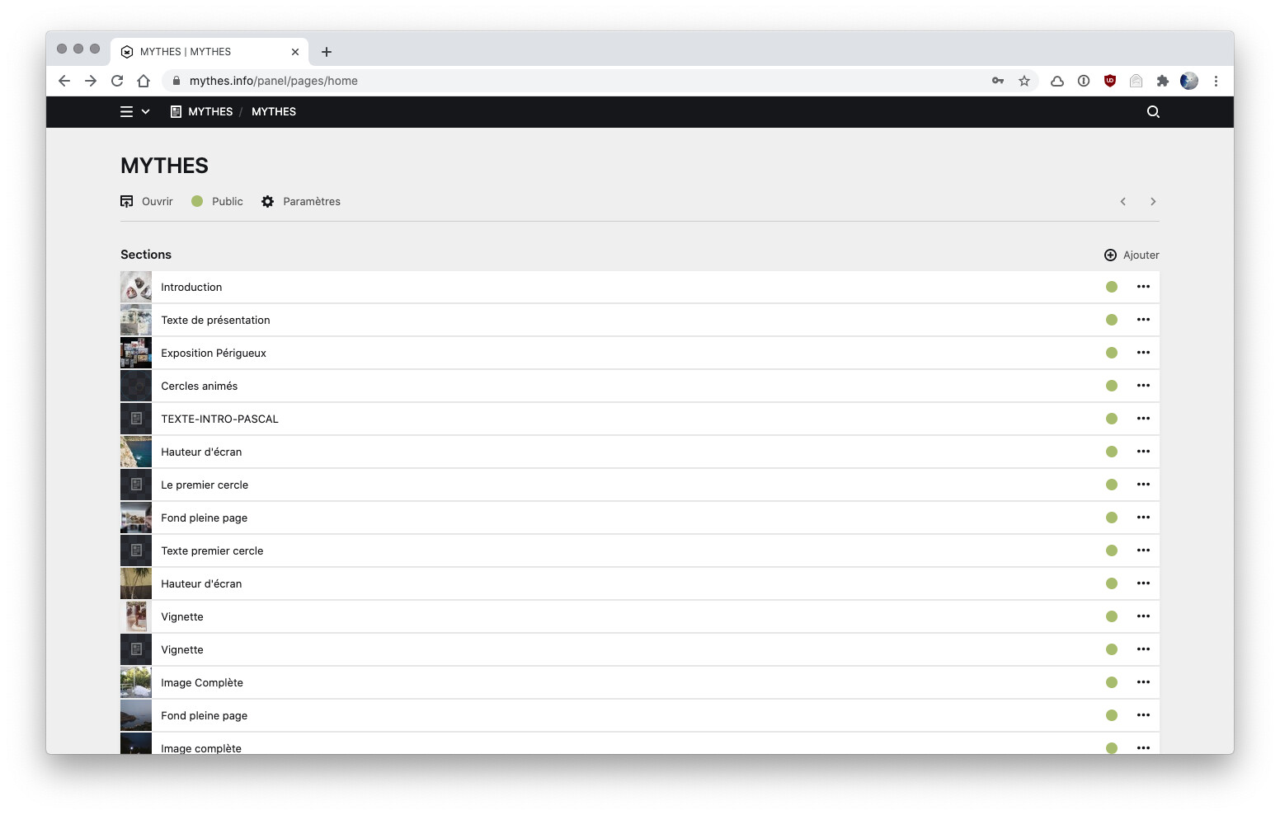Toggle status dot of Texte premier cercle

pos(1112,551)
